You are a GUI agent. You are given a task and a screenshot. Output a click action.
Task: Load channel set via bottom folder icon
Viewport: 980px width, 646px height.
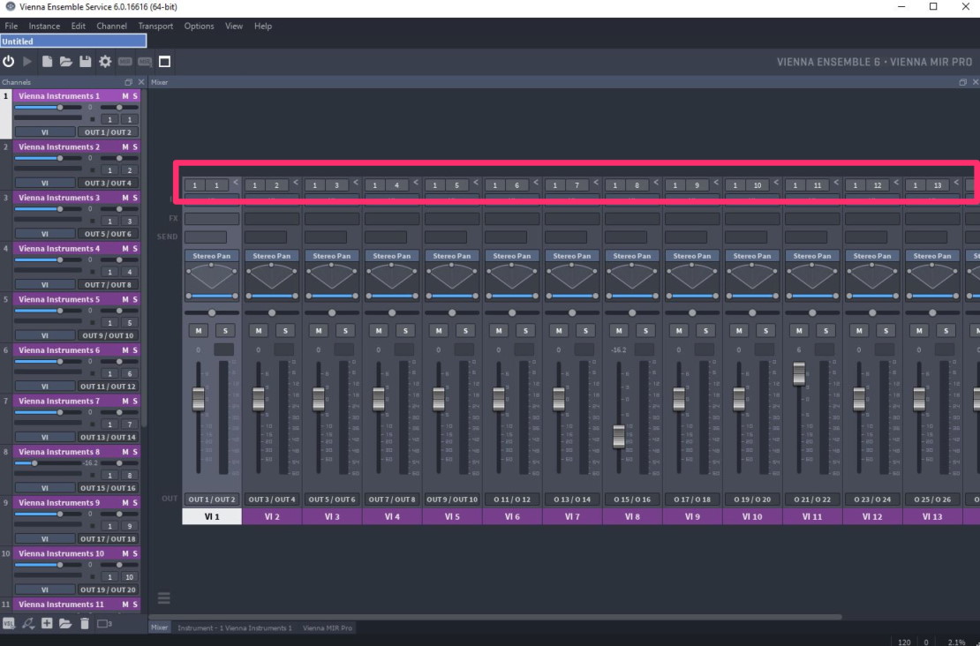click(x=65, y=623)
